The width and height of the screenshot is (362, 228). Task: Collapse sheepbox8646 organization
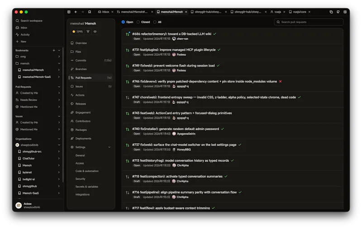tap(59, 145)
